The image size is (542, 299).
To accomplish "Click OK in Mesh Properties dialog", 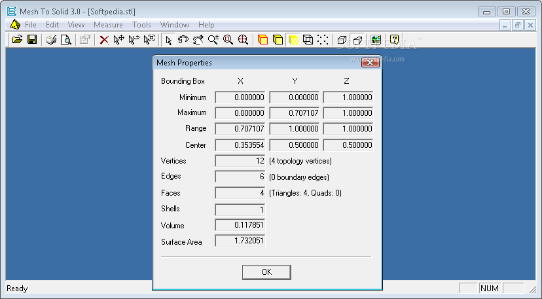I will (x=266, y=272).
